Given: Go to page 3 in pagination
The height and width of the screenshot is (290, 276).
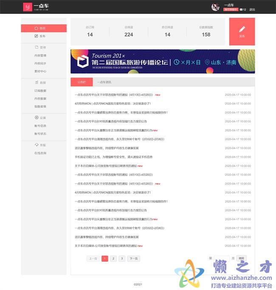Looking at the screenshot, I should point(122,259).
